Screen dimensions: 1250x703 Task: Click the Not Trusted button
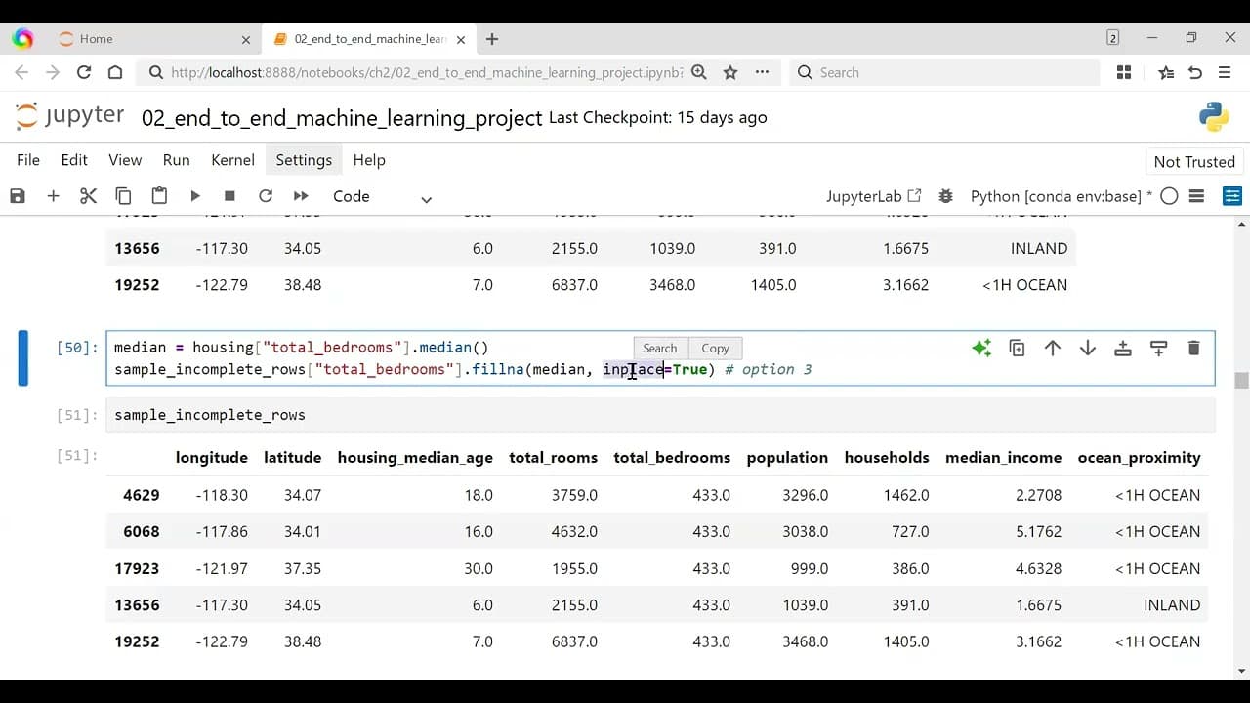(1194, 162)
